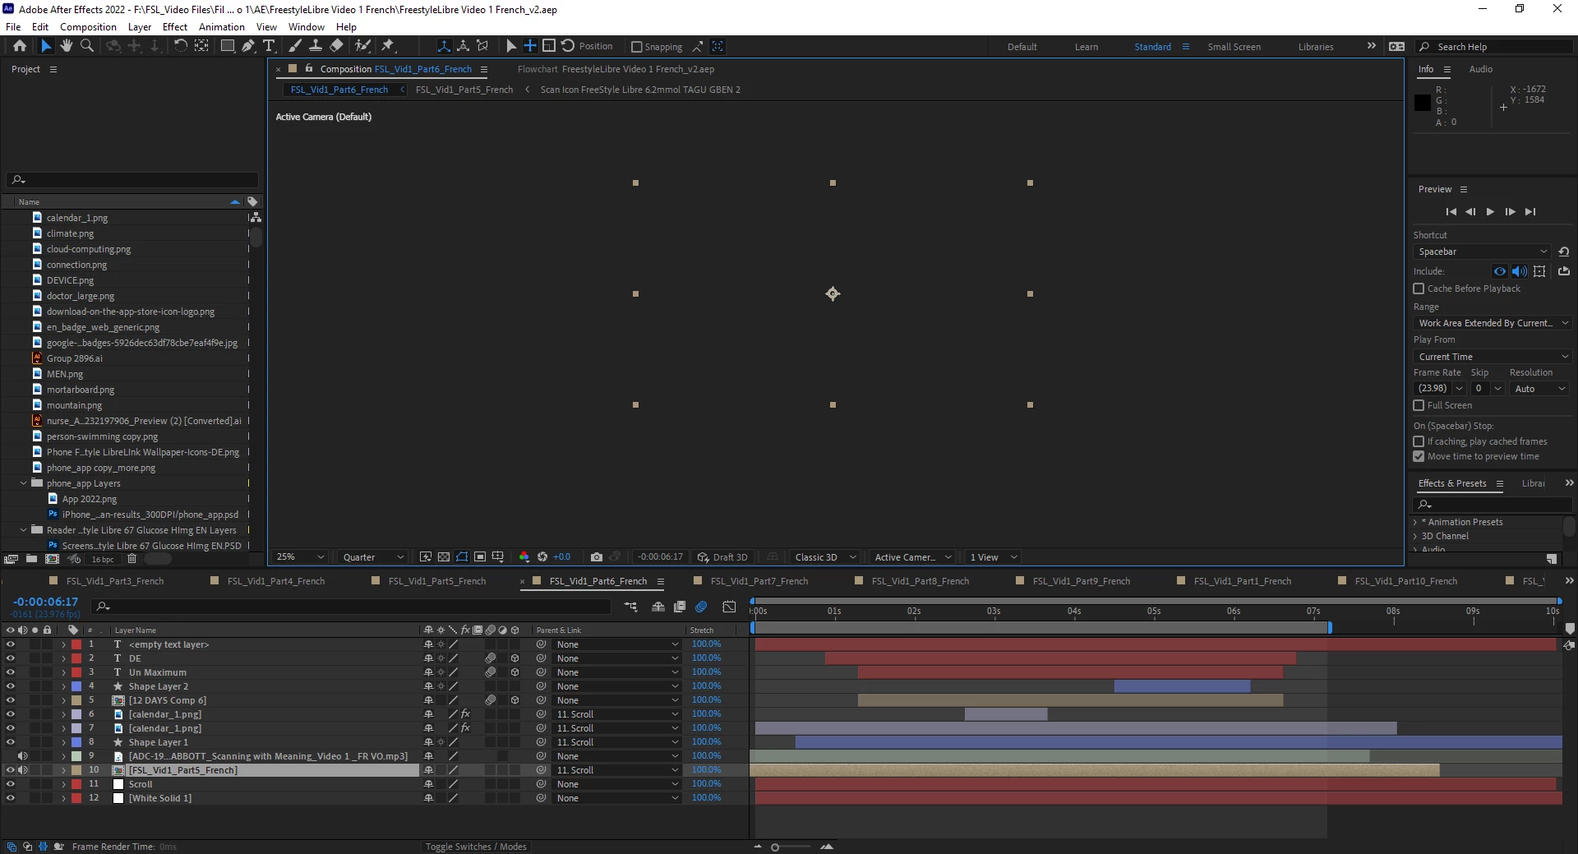1578x854 pixels.
Task: Open the Active Camera view dropdown
Action: pyautogui.click(x=912, y=556)
